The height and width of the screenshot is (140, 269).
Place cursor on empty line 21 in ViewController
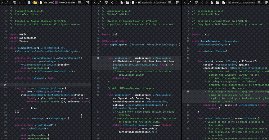pos(47,85)
